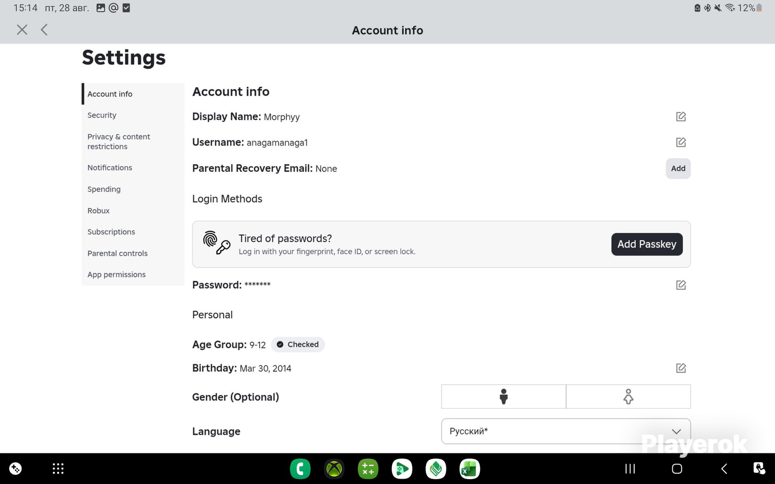The image size is (775, 484).
Task: Open the @ notification icon in status bar
Action: coord(113,8)
